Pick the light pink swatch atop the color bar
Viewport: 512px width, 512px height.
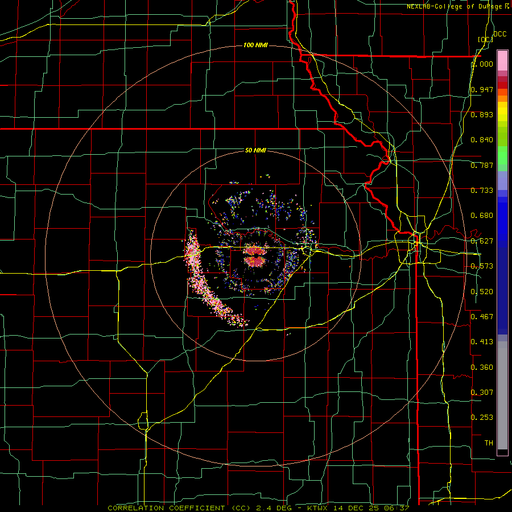[502, 60]
